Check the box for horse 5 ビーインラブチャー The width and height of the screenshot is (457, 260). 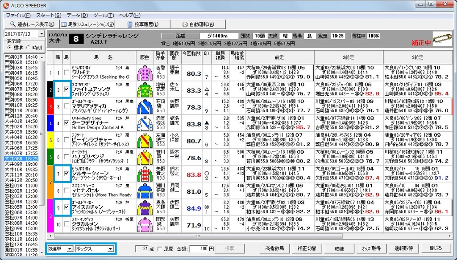[66, 140]
